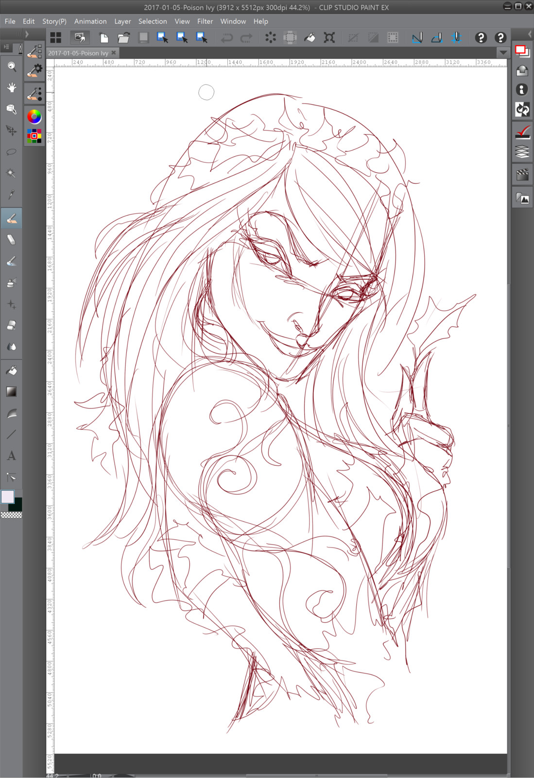Open the canvas tab list dropdown arrow
This screenshot has height=778, width=534.
503,53
